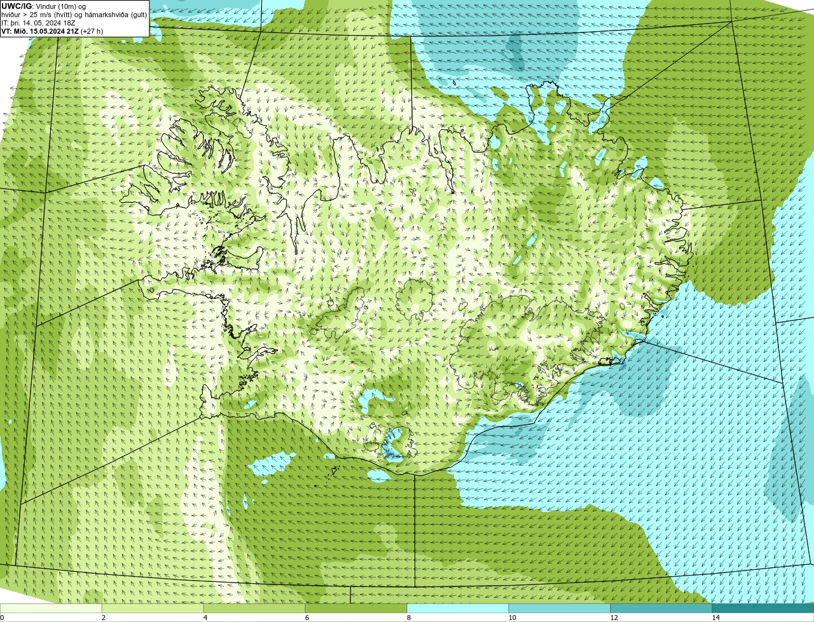Click the light green 2–4 m/s legend swatch
This screenshot has height=622, width=814.
(153, 608)
